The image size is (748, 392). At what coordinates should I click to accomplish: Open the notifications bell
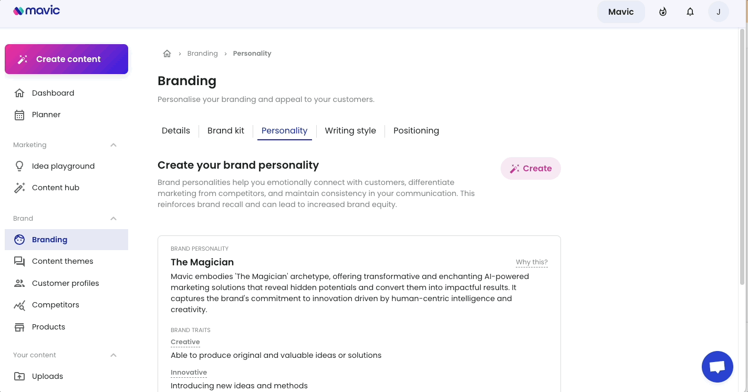690,12
